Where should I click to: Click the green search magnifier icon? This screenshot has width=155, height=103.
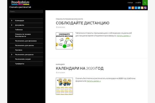[145, 3]
